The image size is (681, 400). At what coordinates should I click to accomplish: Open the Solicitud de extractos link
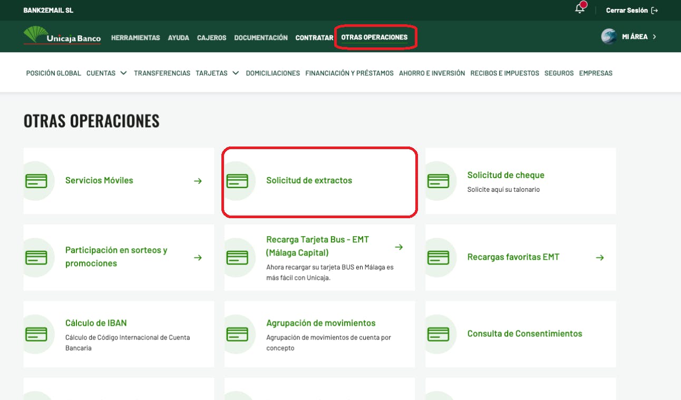309,180
